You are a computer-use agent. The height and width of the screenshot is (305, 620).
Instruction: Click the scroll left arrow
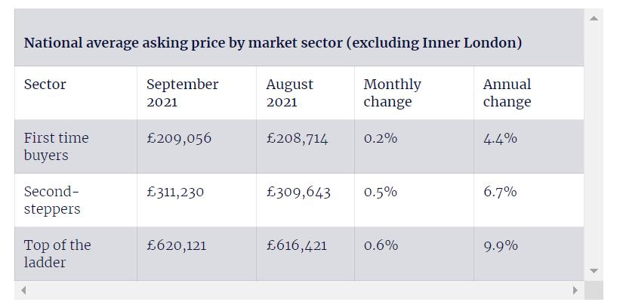pos(23,290)
